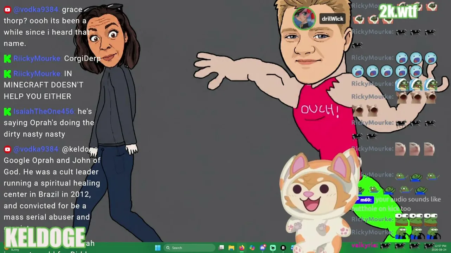Click the valkyrie username in right chat
The height and width of the screenshot is (253, 451).
(x=365, y=246)
